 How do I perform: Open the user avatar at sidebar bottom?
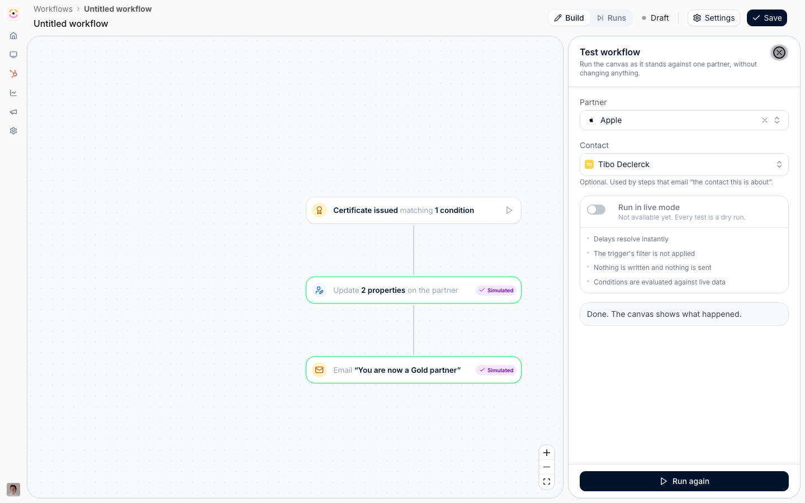(13, 490)
